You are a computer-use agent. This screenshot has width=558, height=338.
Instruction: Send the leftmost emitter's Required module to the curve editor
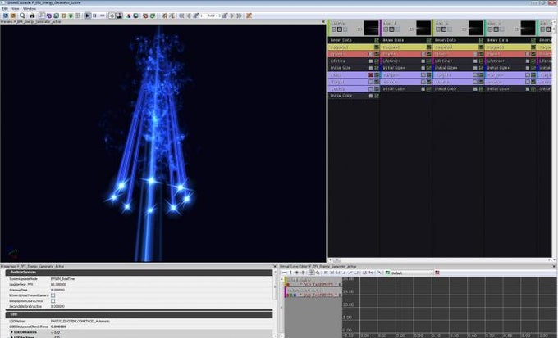pos(377,47)
